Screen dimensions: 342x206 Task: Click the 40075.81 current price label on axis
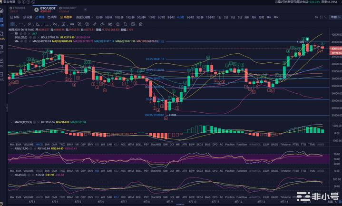tap(336, 49)
